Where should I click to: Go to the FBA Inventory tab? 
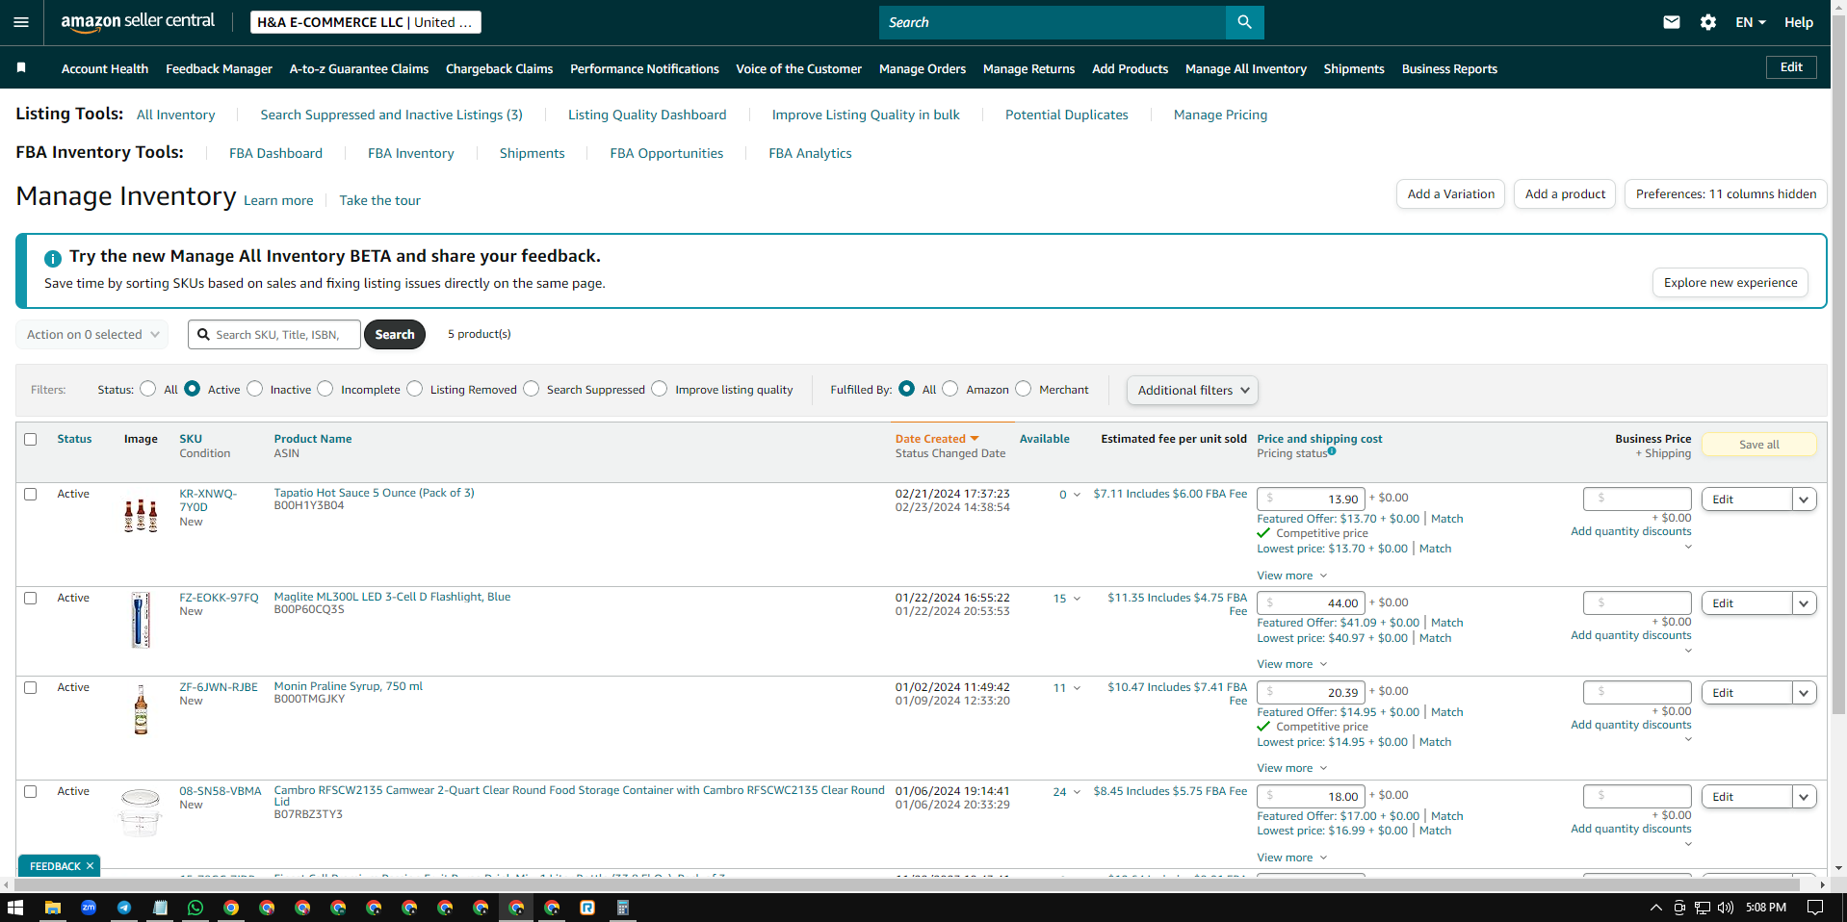click(x=411, y=153)
